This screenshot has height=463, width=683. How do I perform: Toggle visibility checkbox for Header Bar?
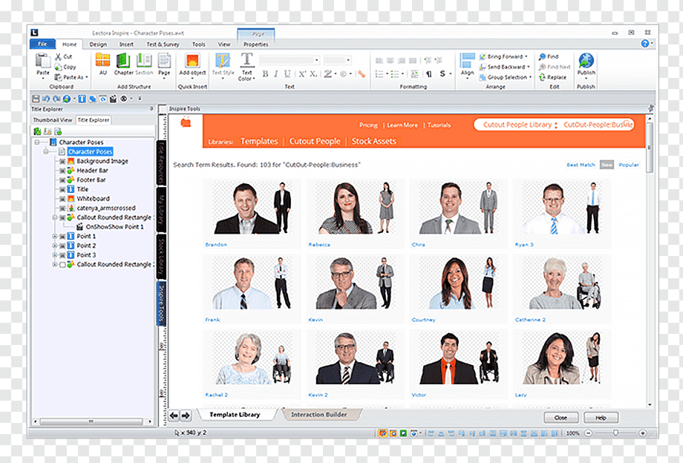[x=62, y=171]
